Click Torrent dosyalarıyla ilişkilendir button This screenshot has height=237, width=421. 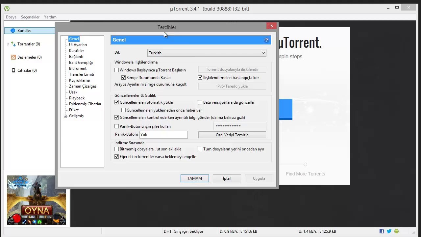point(232,69)
